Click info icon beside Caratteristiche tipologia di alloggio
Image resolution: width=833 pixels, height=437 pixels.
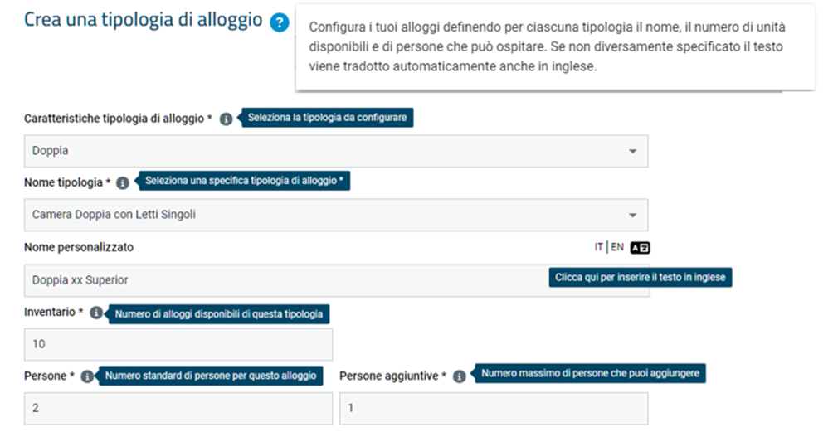pos(226,119)
